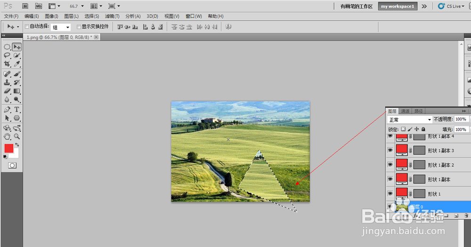Image resolution: width=471 pixels, height=247 pixels.
Task: Hide the 形状 1 副本 2 layer
Action: coord(390,165)
